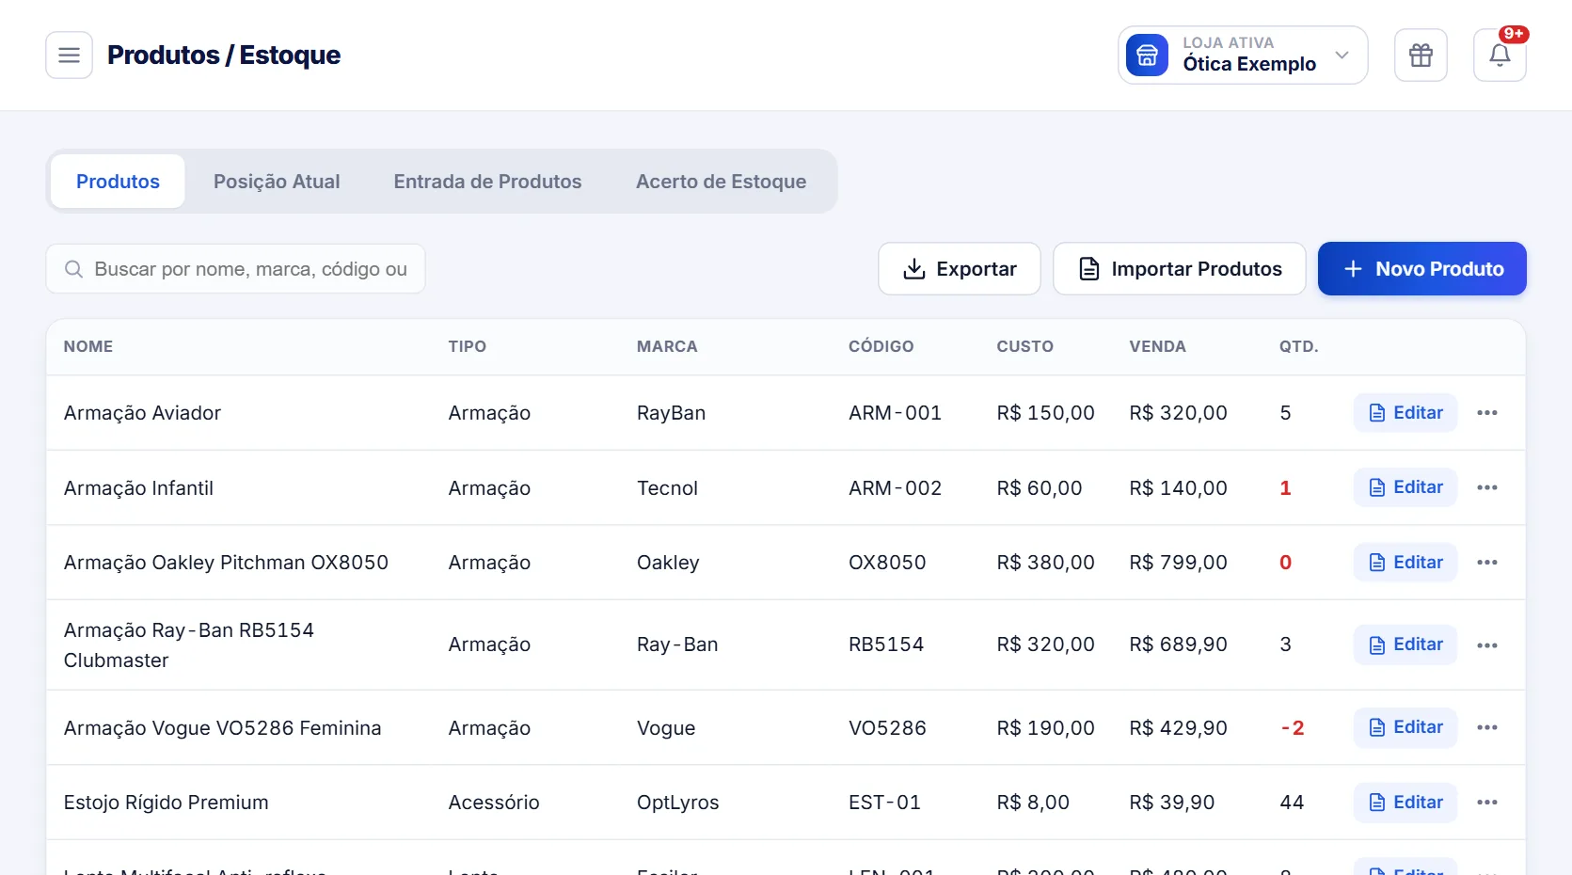Click code EST-01
The height and width of the screenshot is (875, 1572).
885,803
